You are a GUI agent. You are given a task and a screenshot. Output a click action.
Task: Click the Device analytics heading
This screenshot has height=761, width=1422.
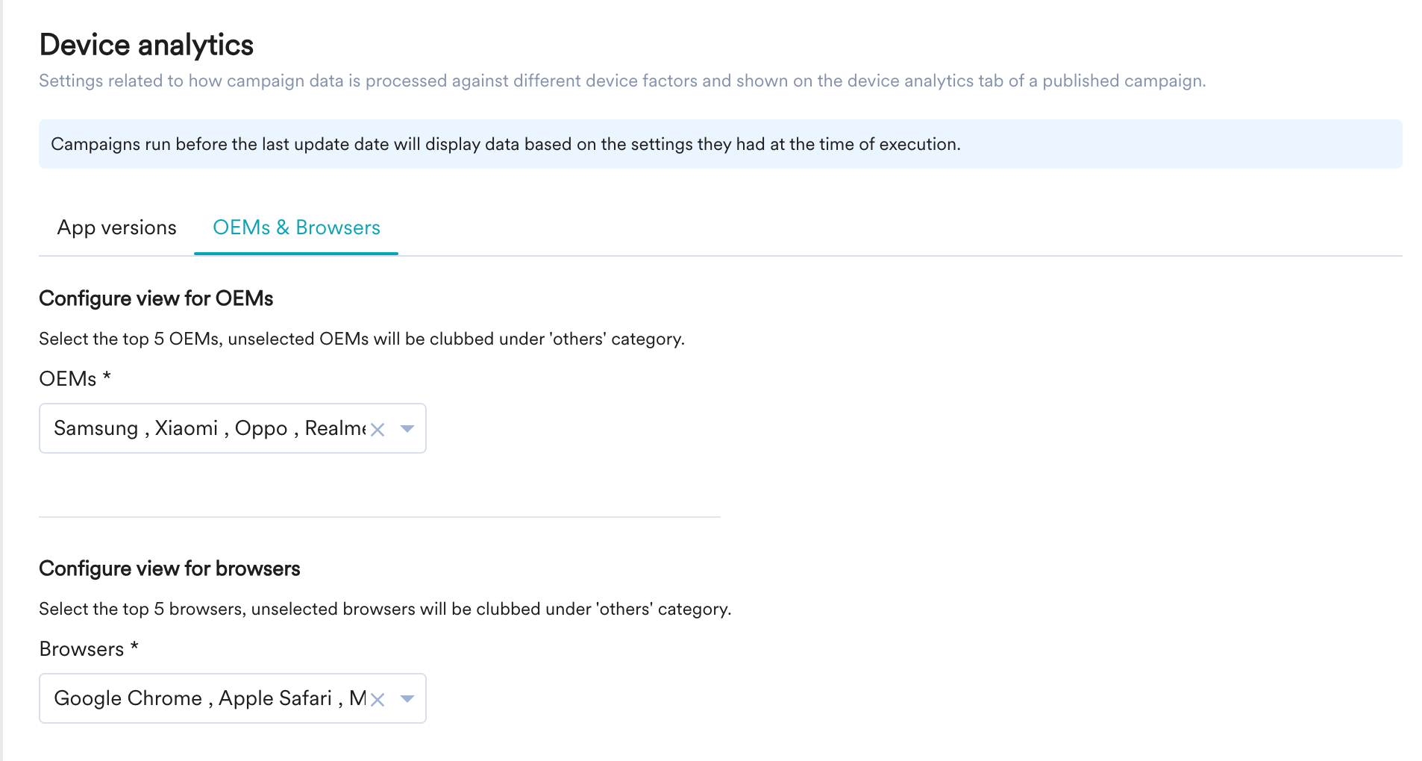(x=146, y=45)
